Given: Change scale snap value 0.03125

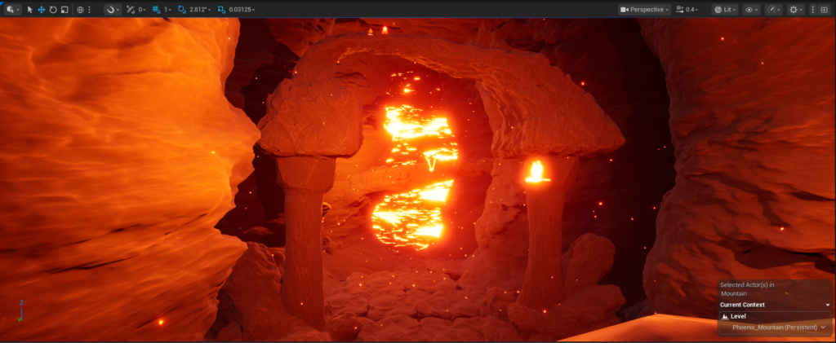Looking at the screenshot, I should pyautogui.click(x=242, y=10).
